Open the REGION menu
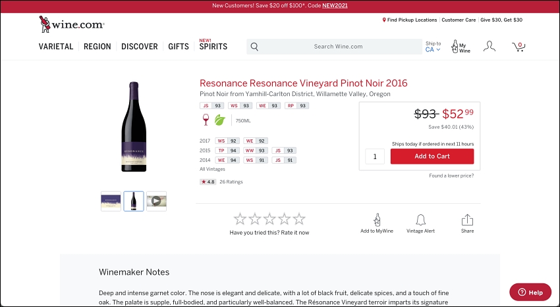Viewport: 560px width, 307px height. pos(97,47)
